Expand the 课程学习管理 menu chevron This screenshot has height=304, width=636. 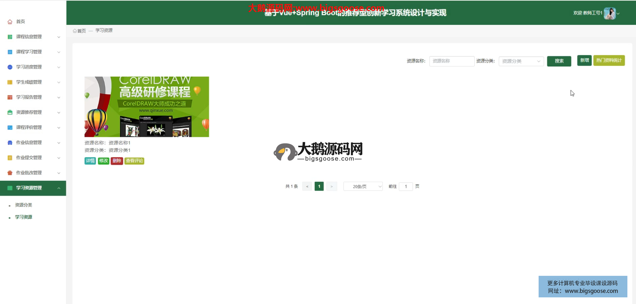coord(59,52)
